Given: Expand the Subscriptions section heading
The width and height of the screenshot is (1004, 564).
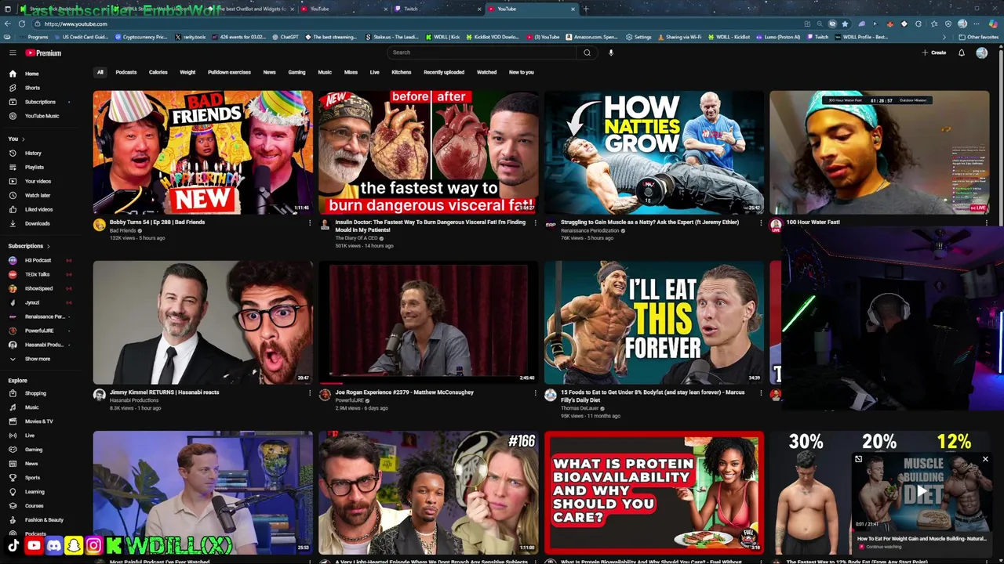Looking at the screenshot, I should click(29, 246).
